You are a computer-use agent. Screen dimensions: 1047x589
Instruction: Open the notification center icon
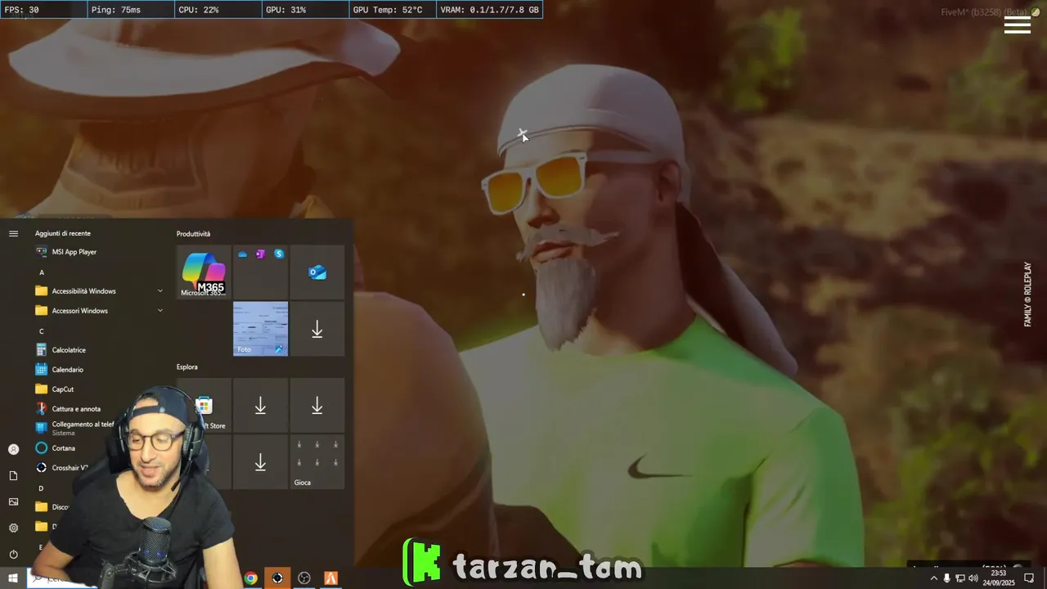(1029, 578)
